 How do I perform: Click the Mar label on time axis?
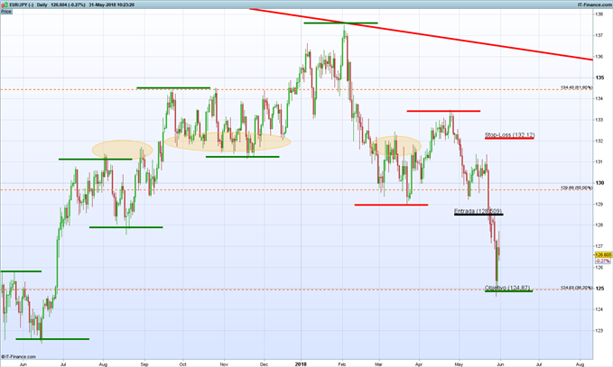click(x=378, y=364)
